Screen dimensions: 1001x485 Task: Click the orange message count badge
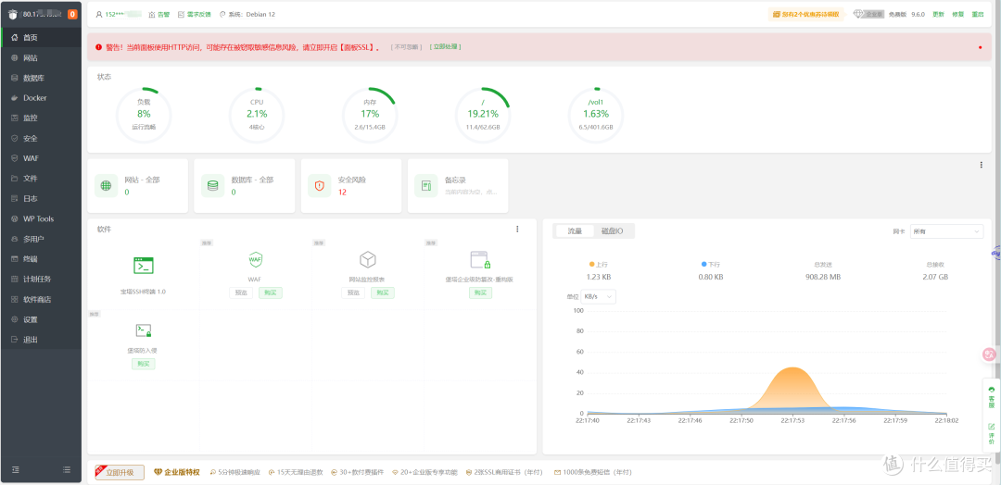(x=72, y=14)
